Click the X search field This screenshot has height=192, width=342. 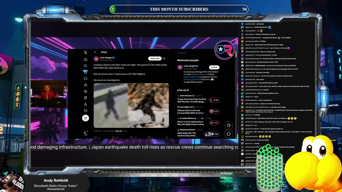pos(198,53)
